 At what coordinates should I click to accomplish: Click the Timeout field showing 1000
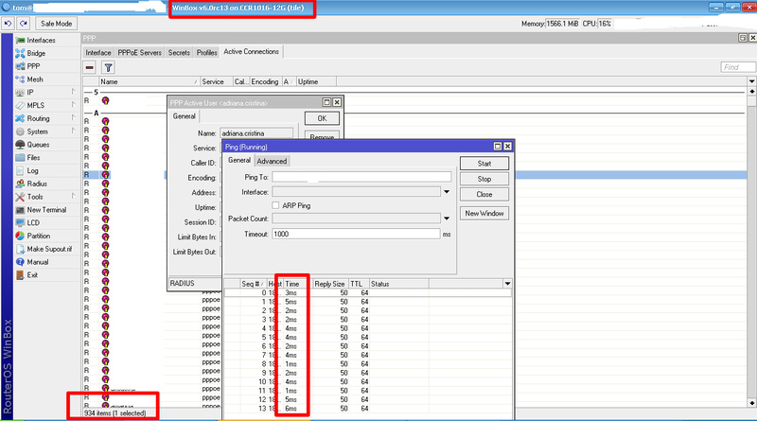point(356,234)
